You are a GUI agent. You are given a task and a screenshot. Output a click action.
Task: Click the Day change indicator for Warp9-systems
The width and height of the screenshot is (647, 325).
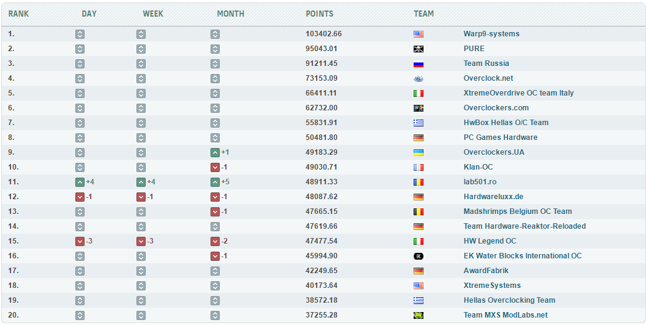click(80, 34)
